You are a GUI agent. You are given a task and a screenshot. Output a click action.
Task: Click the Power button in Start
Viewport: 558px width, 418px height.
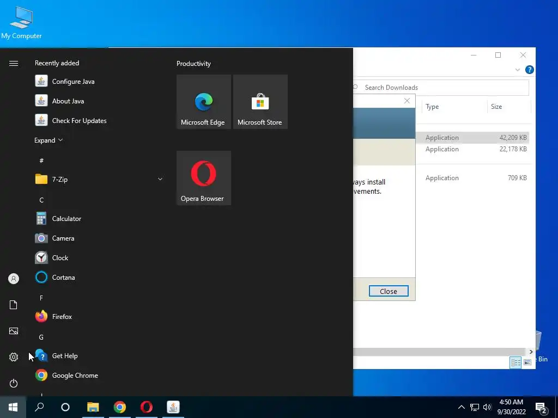pos(14,383)
